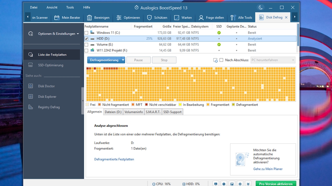Open the Ansicht menu
This screenshot has height=186, width=332.
click(52, 8)
